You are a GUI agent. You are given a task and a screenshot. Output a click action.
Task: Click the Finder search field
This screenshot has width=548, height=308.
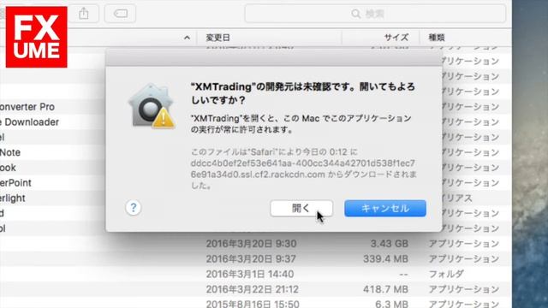(x=375, y=14)
